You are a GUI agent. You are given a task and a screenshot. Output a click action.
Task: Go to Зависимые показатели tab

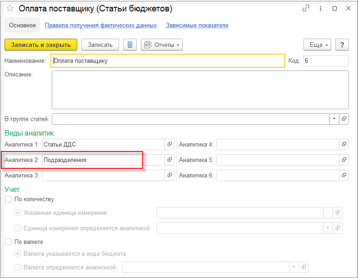tap(197, 25)
